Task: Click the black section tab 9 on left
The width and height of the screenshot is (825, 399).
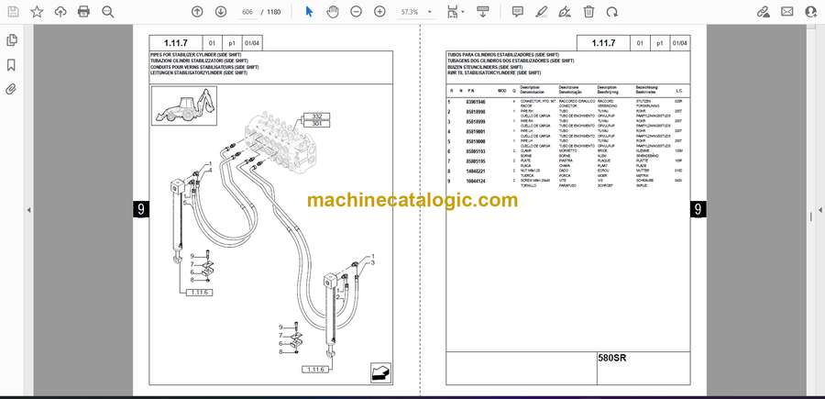Action: pos(141,209)
